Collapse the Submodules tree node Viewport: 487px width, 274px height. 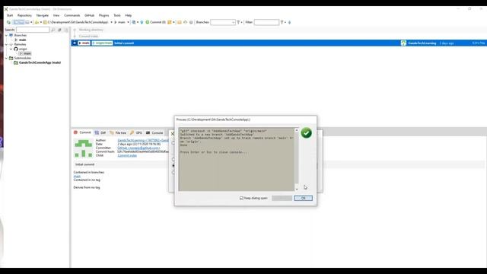coord(7,58)
